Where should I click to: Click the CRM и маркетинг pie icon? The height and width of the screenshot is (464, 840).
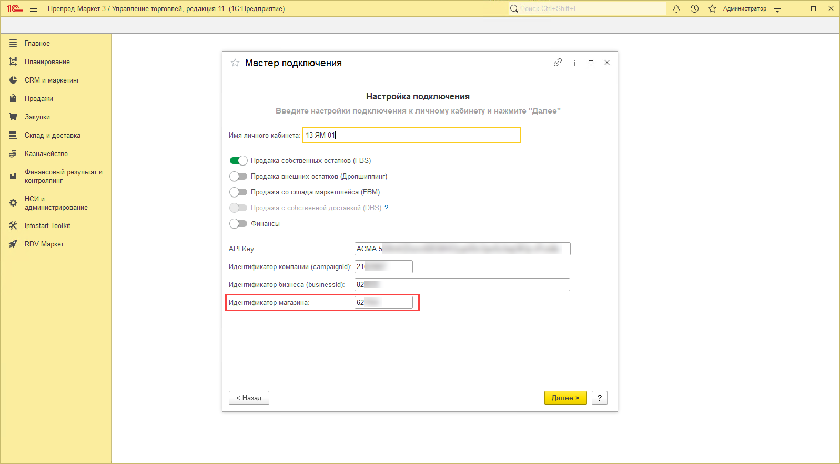pos(13,80)
